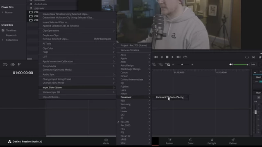
Task: Select gaps.wav in media pool
Action: click(x=39, y=8)
